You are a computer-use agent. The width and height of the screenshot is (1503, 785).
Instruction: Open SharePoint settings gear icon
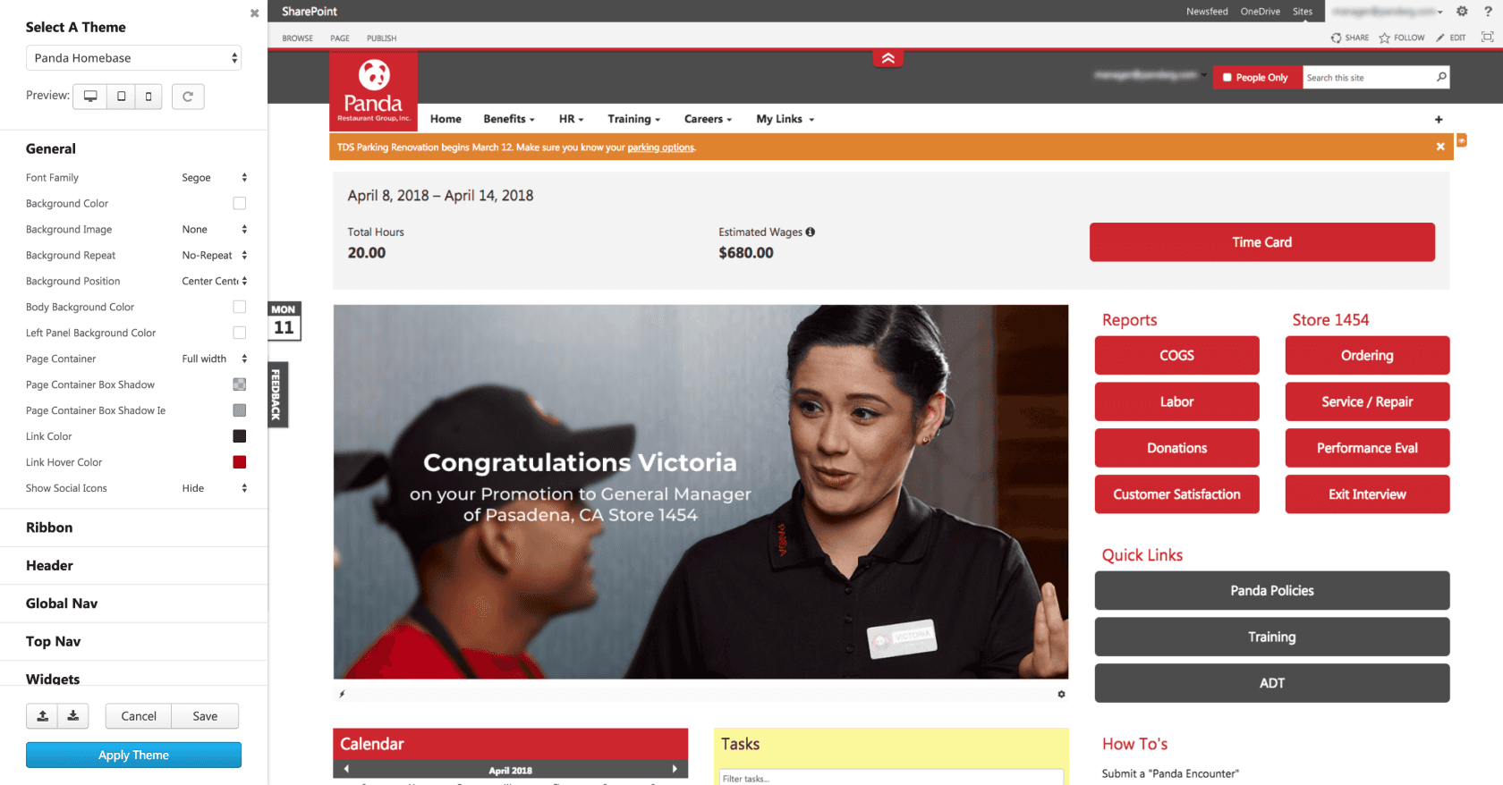[1462, 12]
